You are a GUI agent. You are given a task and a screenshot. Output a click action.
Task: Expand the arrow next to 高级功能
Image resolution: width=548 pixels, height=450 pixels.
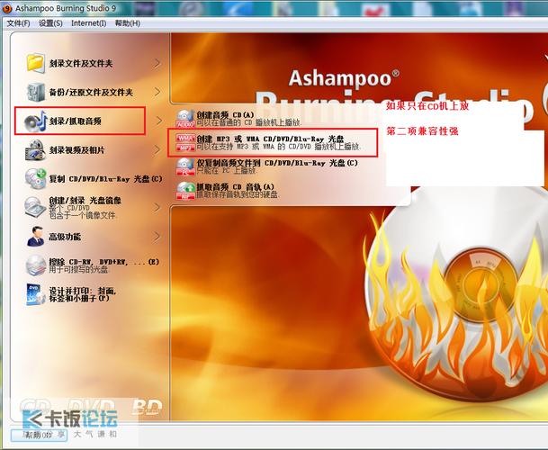[157, 237]
